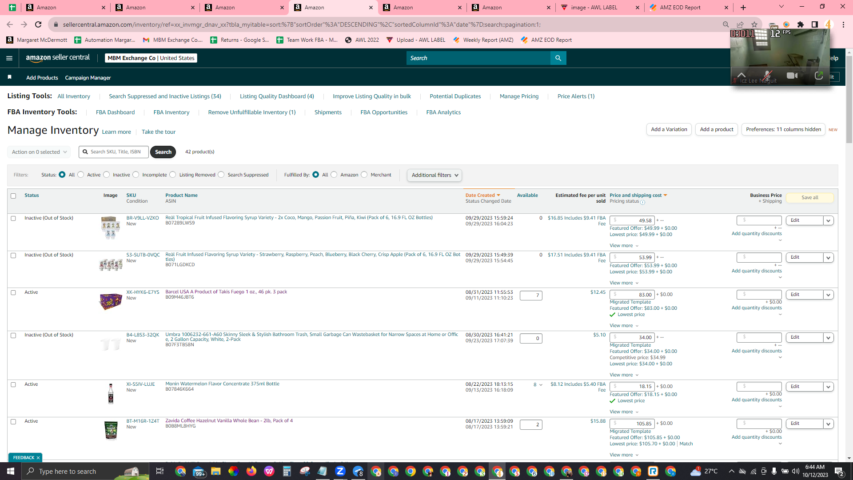Expand View more for Monin Watermelon listing
Viewport: 853px width, 480px height.
coord(624,412)
